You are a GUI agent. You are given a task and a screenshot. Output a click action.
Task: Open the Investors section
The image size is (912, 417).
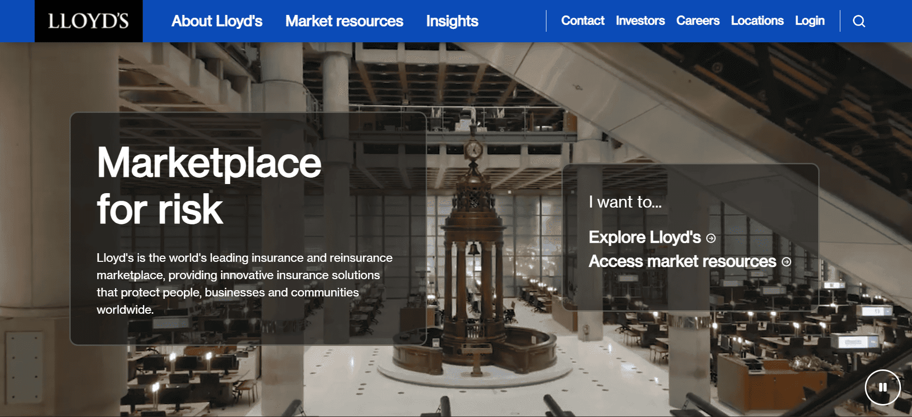(640, 21)
